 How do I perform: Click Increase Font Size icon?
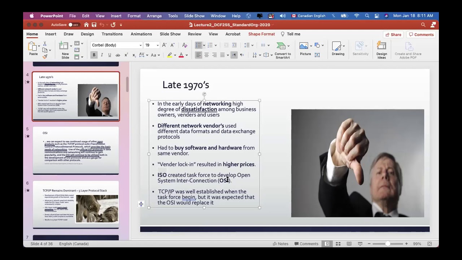[165, 45]
